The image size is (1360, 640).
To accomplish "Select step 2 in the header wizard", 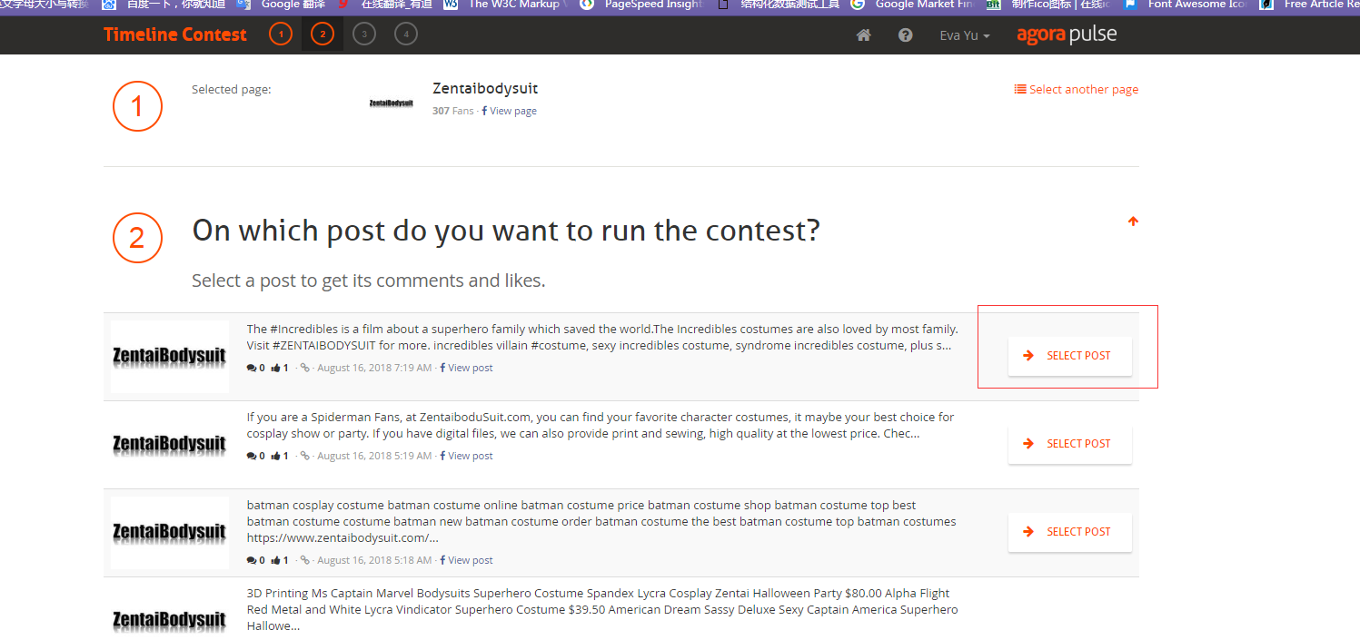I will 322,34.
